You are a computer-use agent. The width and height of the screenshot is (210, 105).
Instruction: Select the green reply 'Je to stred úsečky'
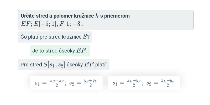point(60,51)
